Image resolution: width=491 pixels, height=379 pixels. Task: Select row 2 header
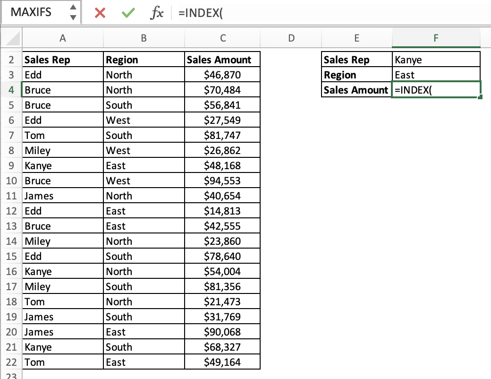pyautogui.click(x=11, y=60)
